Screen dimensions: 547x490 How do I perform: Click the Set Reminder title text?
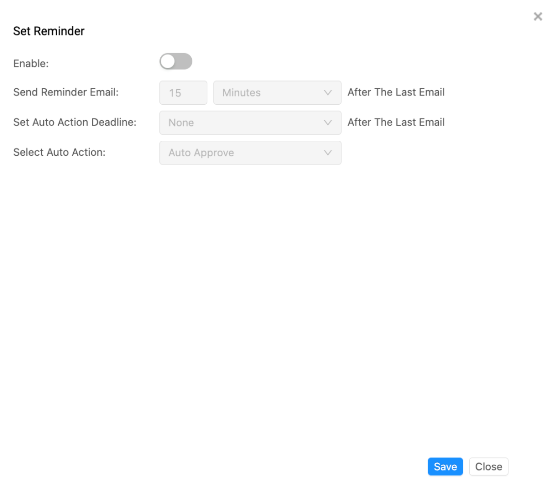48,31
